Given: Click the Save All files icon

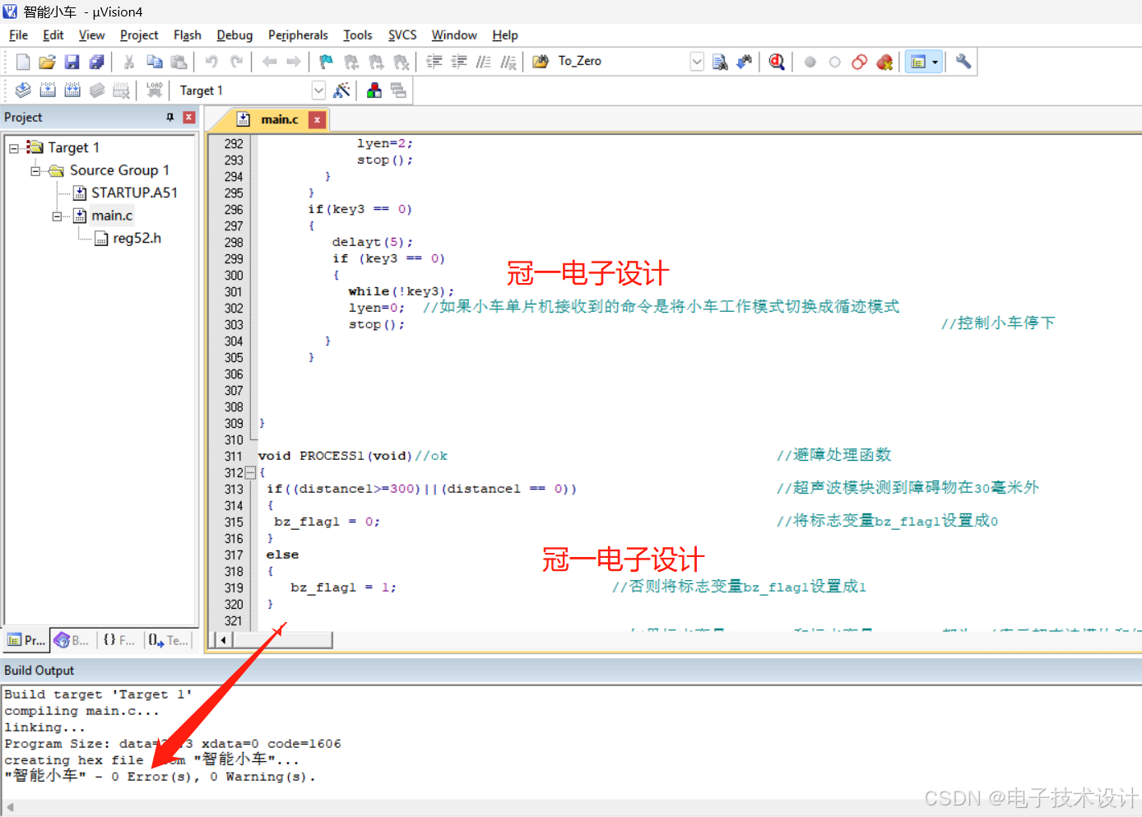Looking at the screenshot, I should point(96,62).
